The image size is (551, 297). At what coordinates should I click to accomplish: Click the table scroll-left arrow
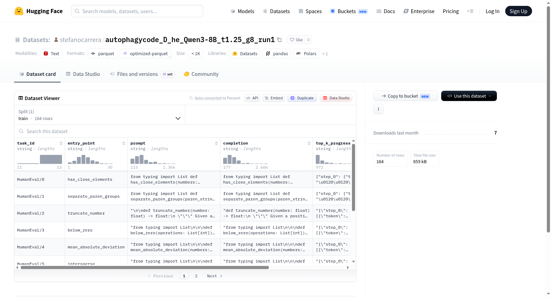coord(17,267)
